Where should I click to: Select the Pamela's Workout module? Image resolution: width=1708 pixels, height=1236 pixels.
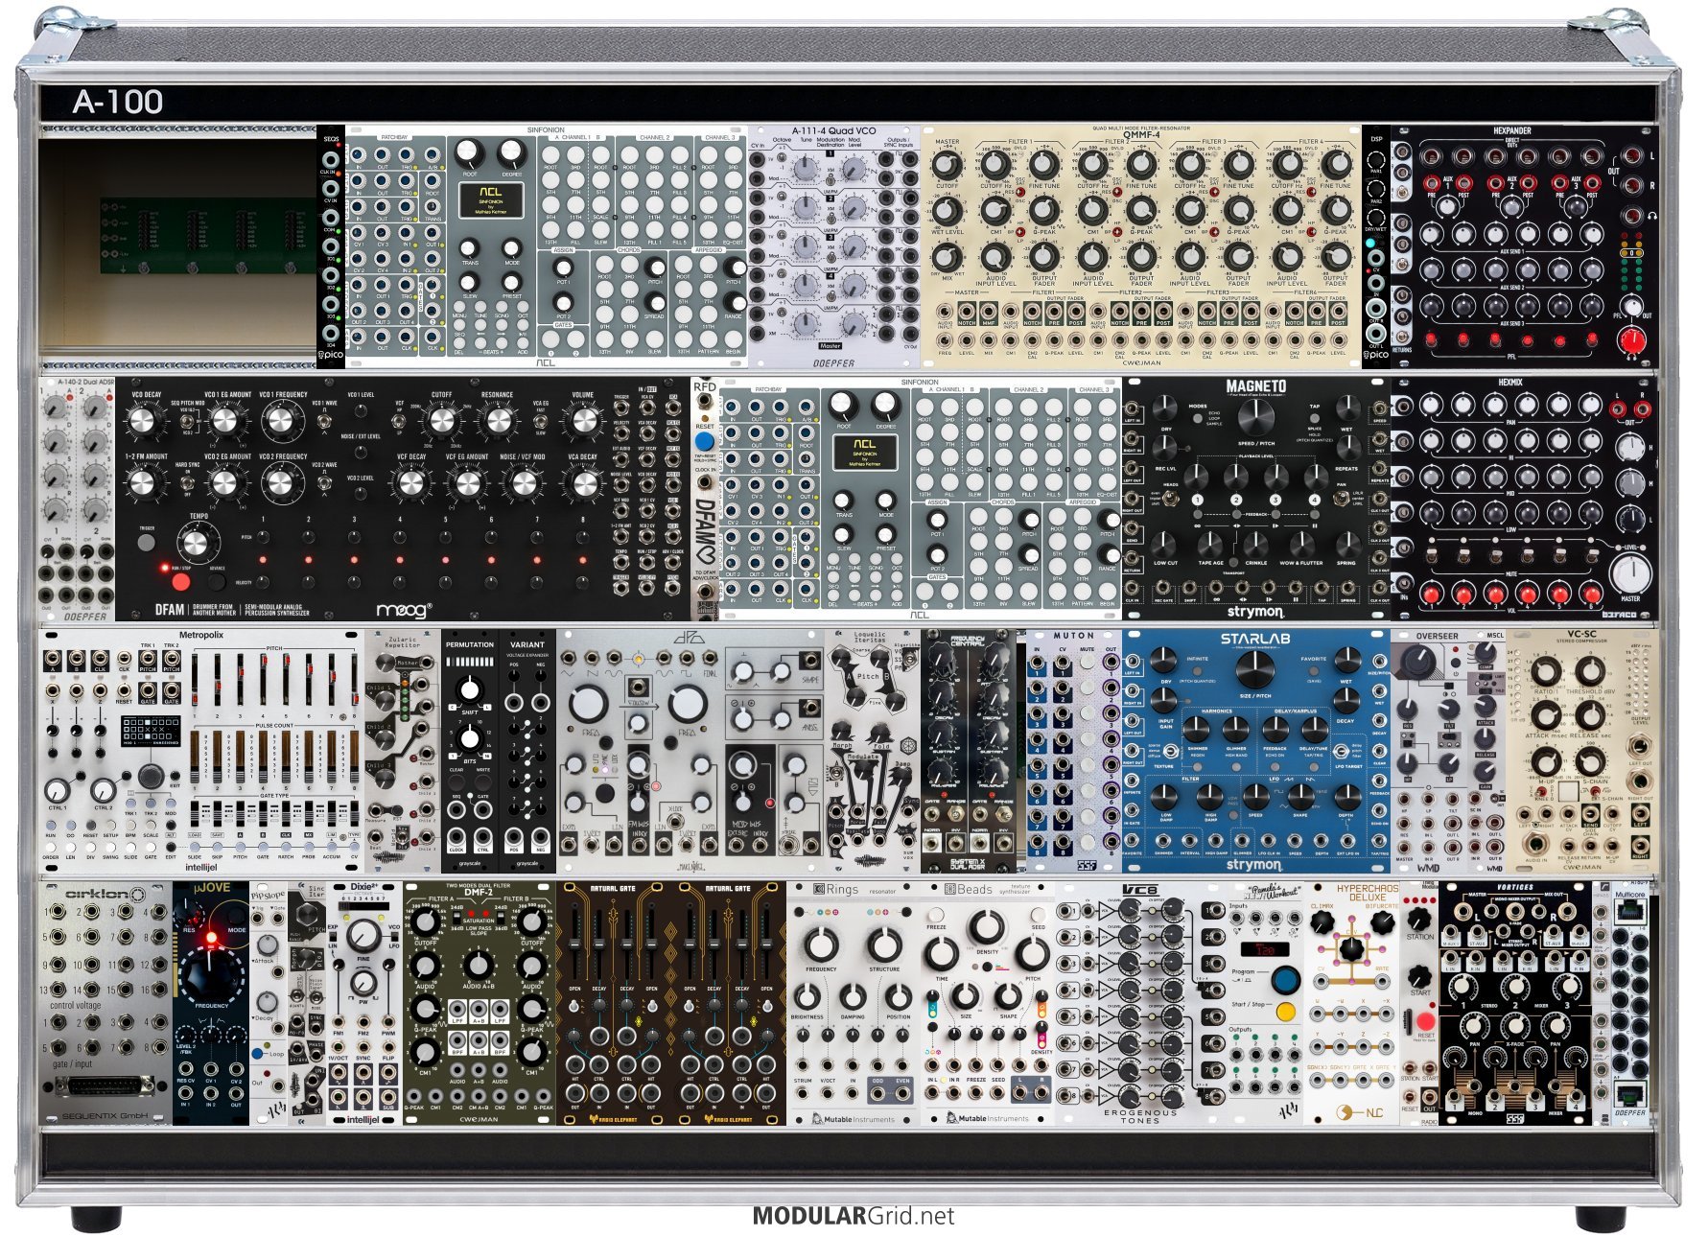[x=1266, y=1004]
